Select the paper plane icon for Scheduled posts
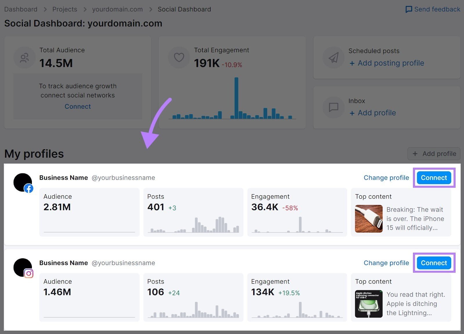This screenshot has height=334, width=464. pos(333,57)
